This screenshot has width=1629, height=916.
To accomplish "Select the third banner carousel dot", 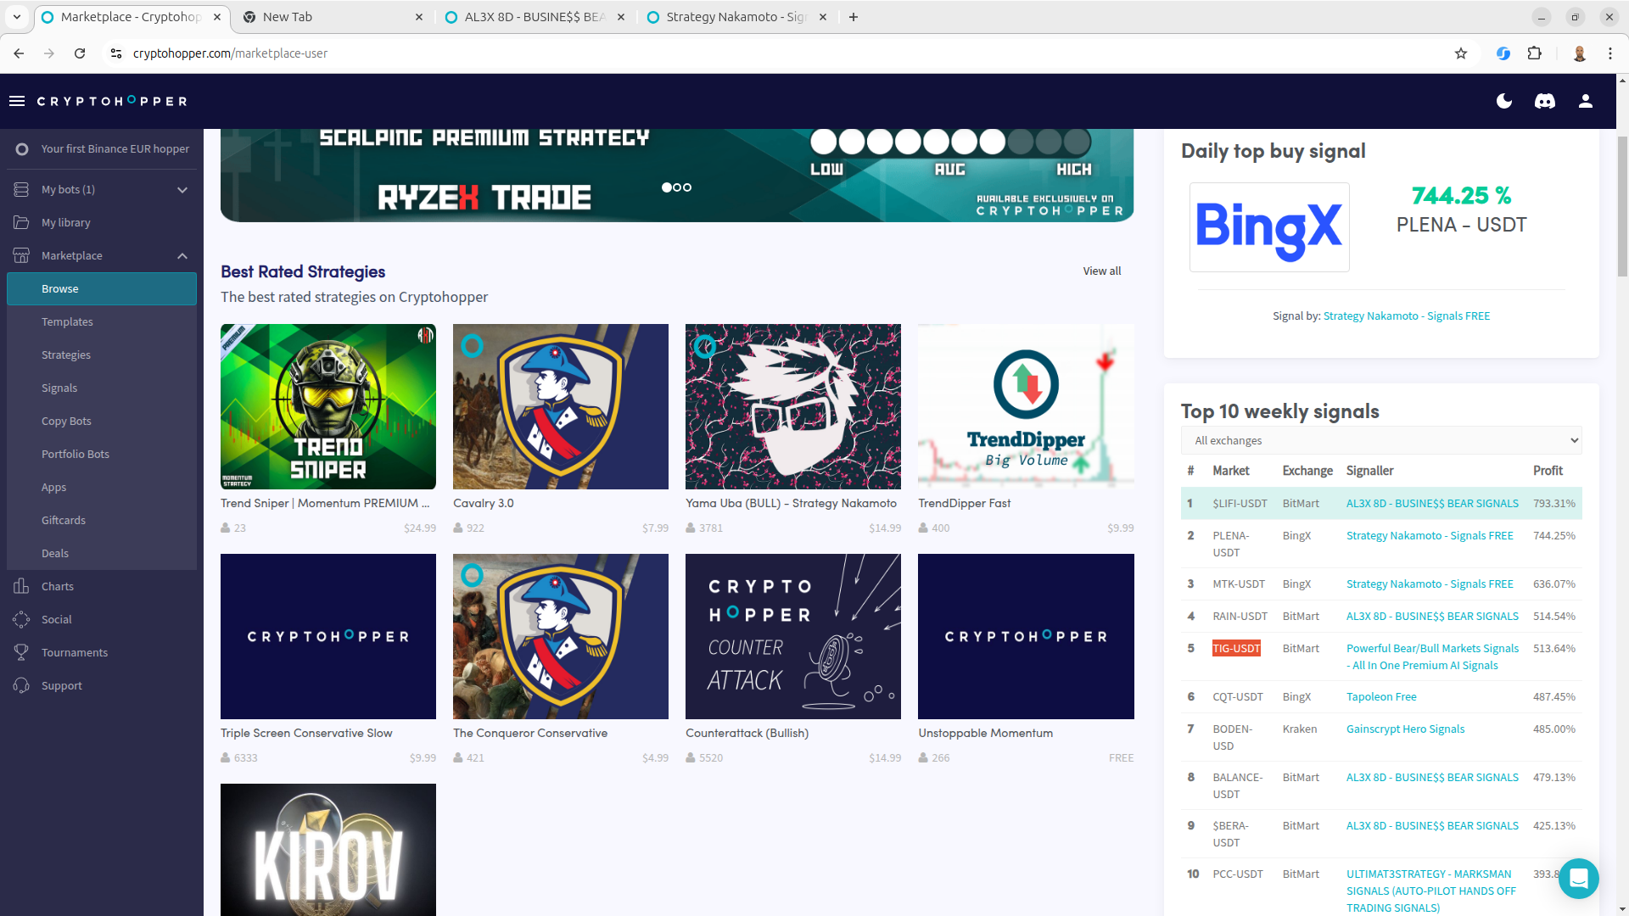I will [687, 187].
